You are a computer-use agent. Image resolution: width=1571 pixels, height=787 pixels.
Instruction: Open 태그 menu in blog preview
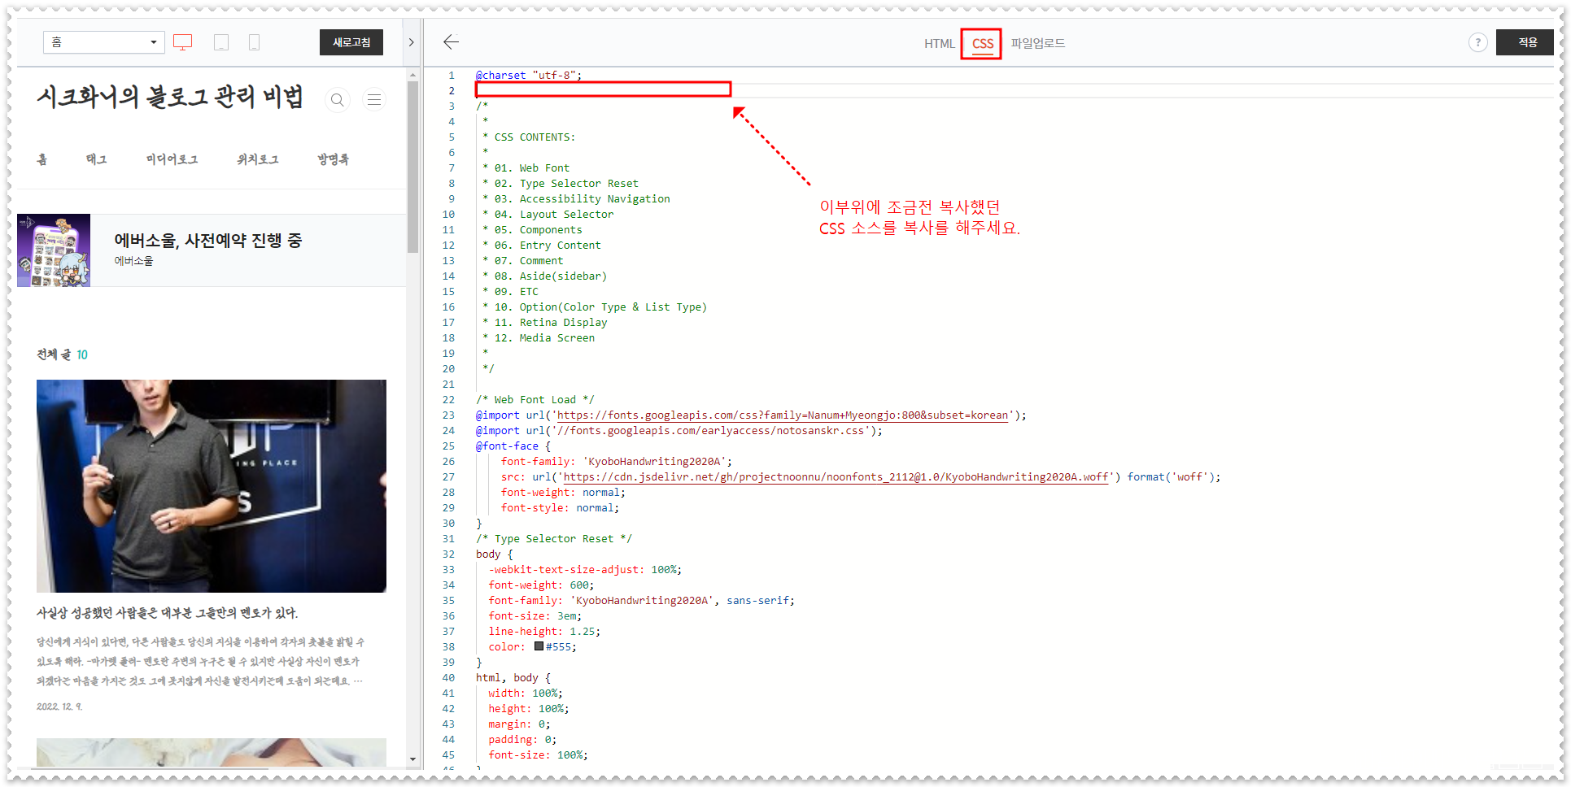96,159
